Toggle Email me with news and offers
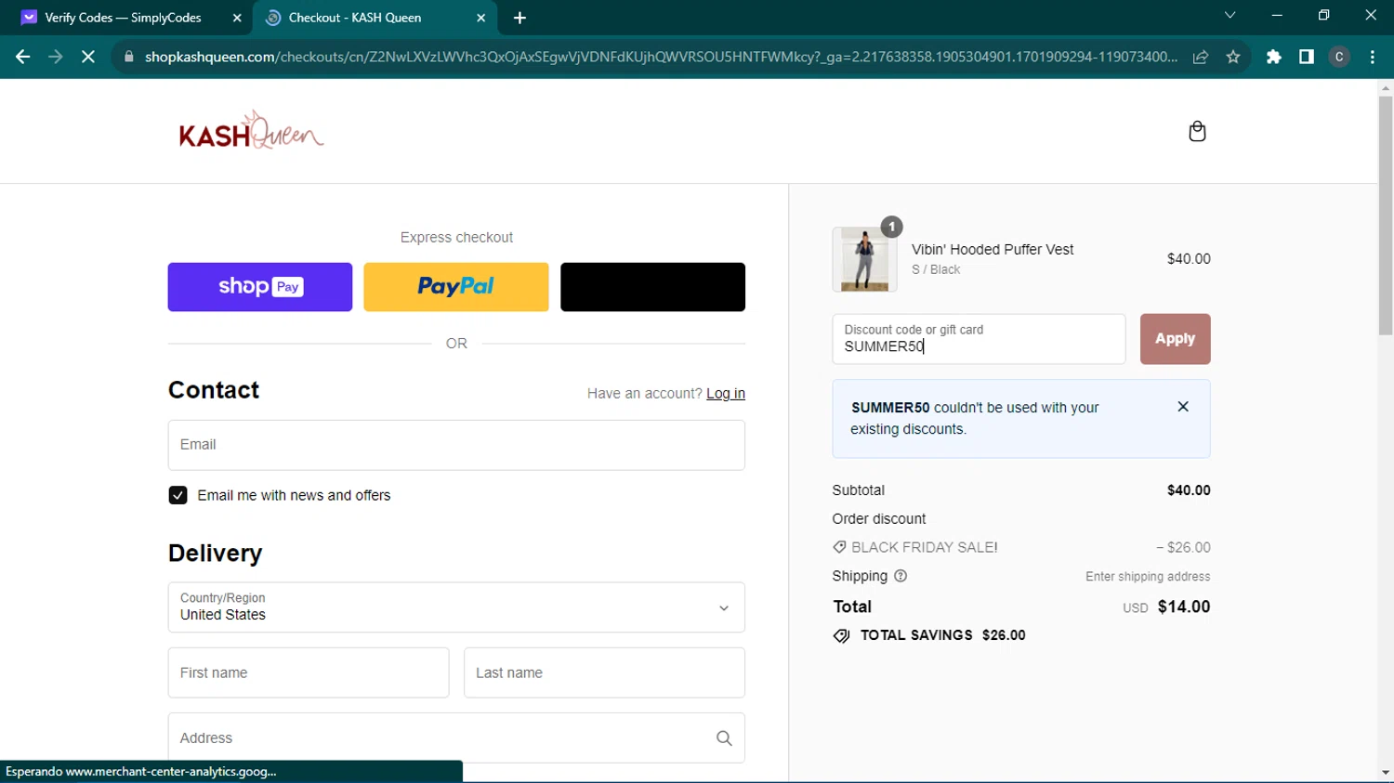The width and height of the screenshot is (1394, 783). pyautogui.click(x=178, y=495)
